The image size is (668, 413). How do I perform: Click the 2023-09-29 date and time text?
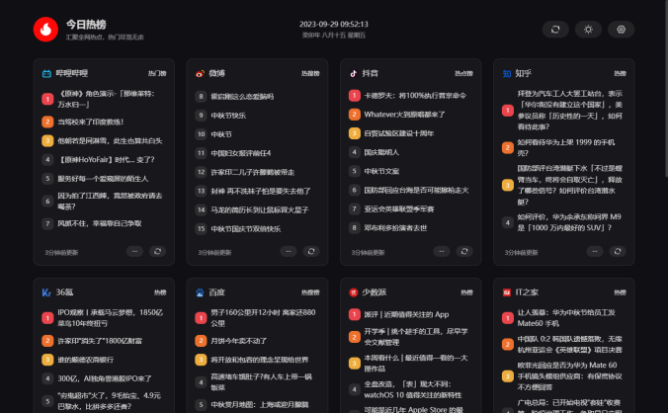(x=334, y=25)
